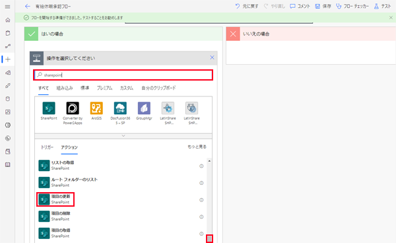Click やり直し (Redo) in the top bar
This screenshot has height=243, width=396.
(x=275, y=7)
